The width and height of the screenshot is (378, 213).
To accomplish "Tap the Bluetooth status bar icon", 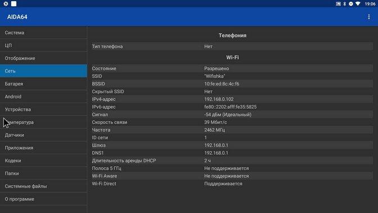I will click(x=344, y=4).
